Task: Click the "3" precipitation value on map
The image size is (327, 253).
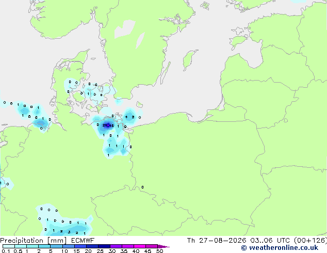Action: coord(69,232)
